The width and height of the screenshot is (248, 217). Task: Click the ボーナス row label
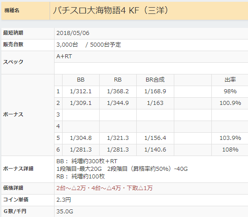point(13,114)
